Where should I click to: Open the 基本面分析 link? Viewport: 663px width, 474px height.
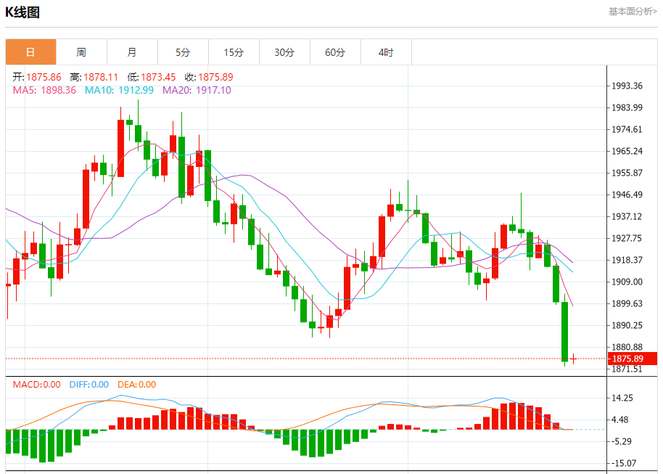[x=633, y=12]
